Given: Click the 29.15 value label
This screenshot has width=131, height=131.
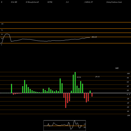Looking at the screenshot, I should click(x=97, y=77).
